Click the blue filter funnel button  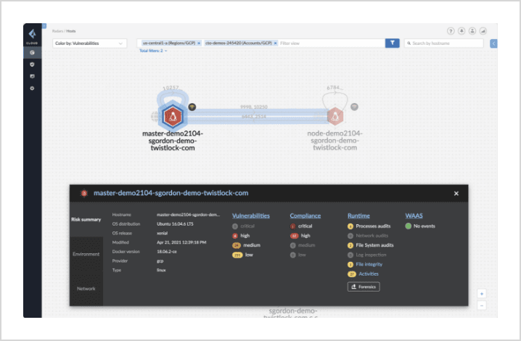pos(392,44)
